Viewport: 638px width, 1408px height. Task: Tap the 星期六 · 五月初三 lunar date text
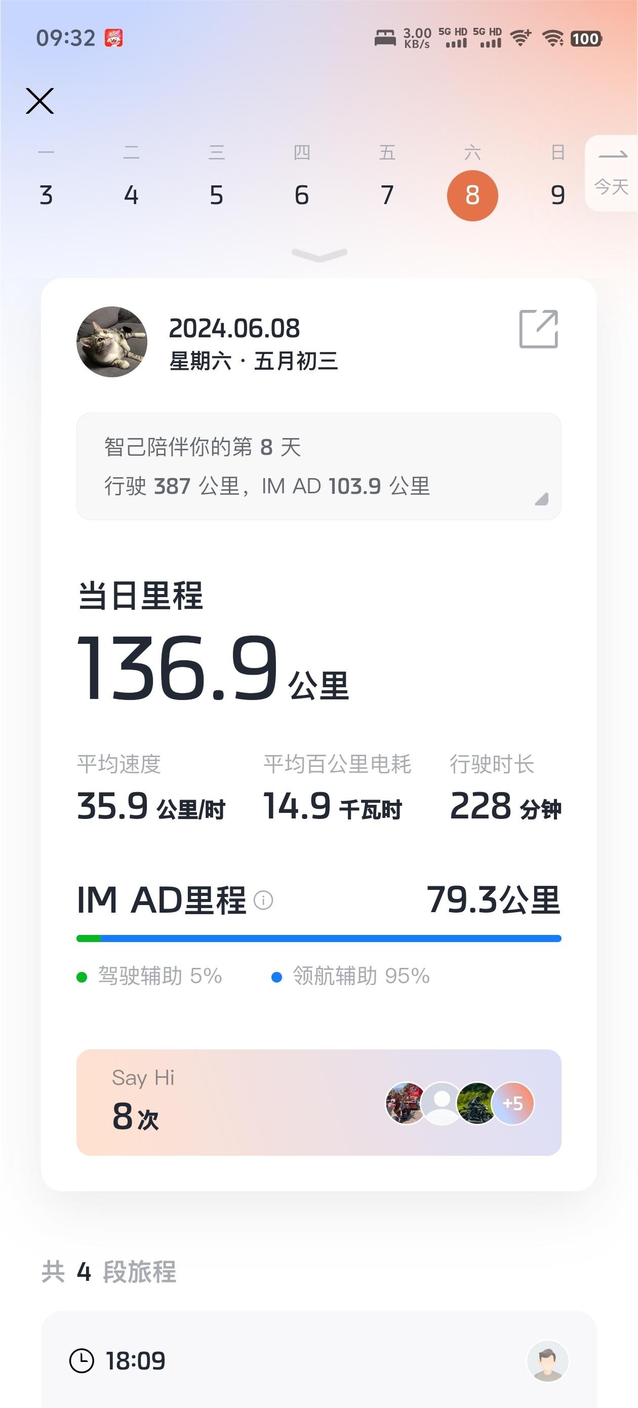[x=254, y=361]
